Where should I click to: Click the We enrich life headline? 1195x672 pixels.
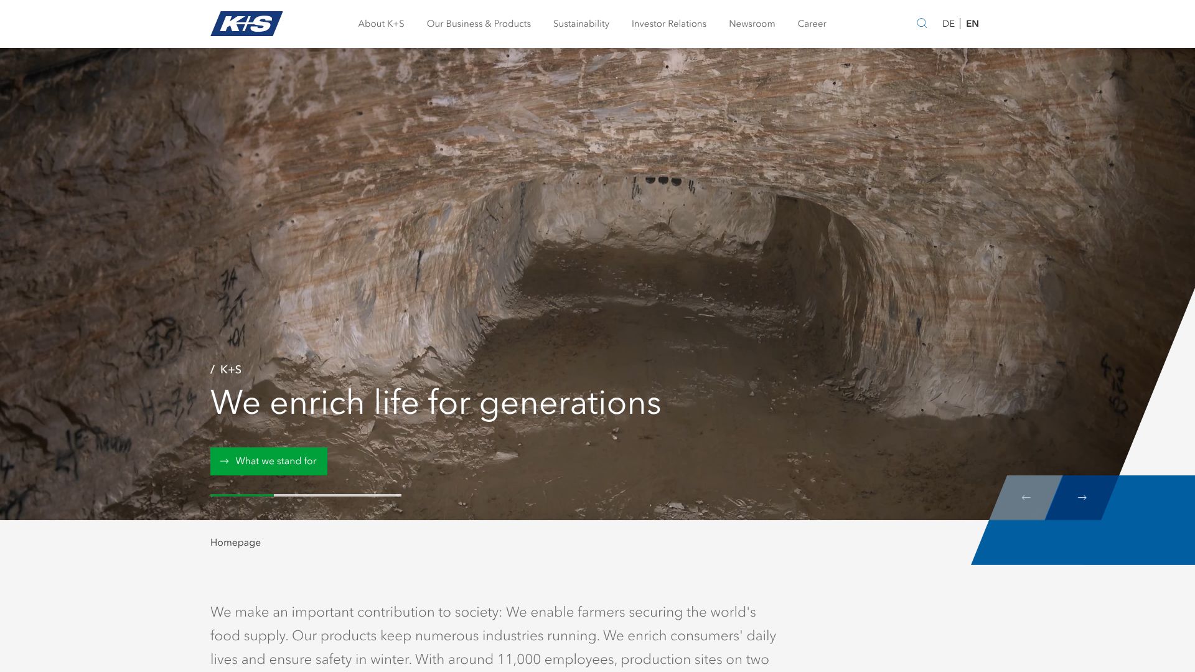(x=436, y=403)
